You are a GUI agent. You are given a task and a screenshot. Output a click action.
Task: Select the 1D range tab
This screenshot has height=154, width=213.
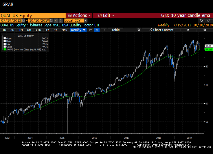pyautogui.click(x=4, y=30)
